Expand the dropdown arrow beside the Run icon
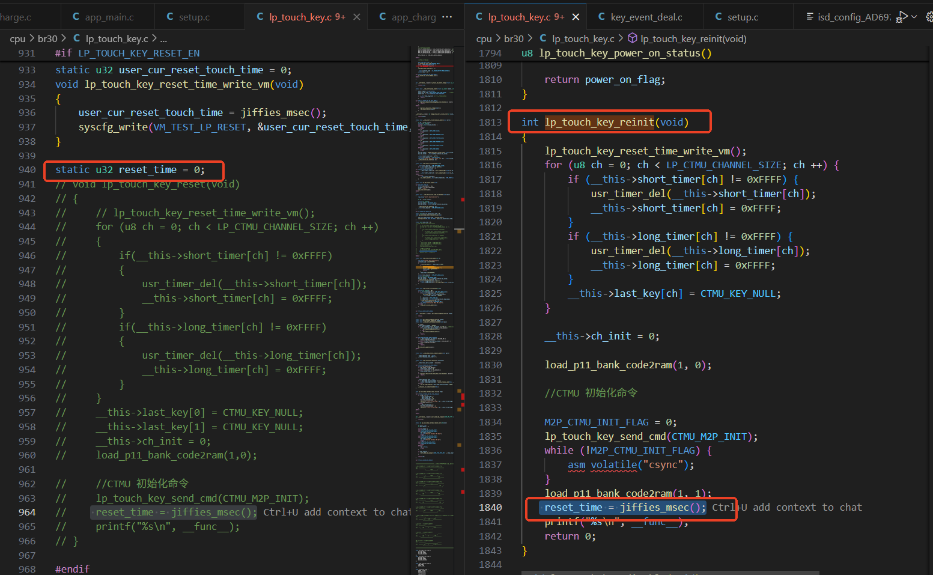This screenshot has height=575, width=933. (x=914, y=17)
